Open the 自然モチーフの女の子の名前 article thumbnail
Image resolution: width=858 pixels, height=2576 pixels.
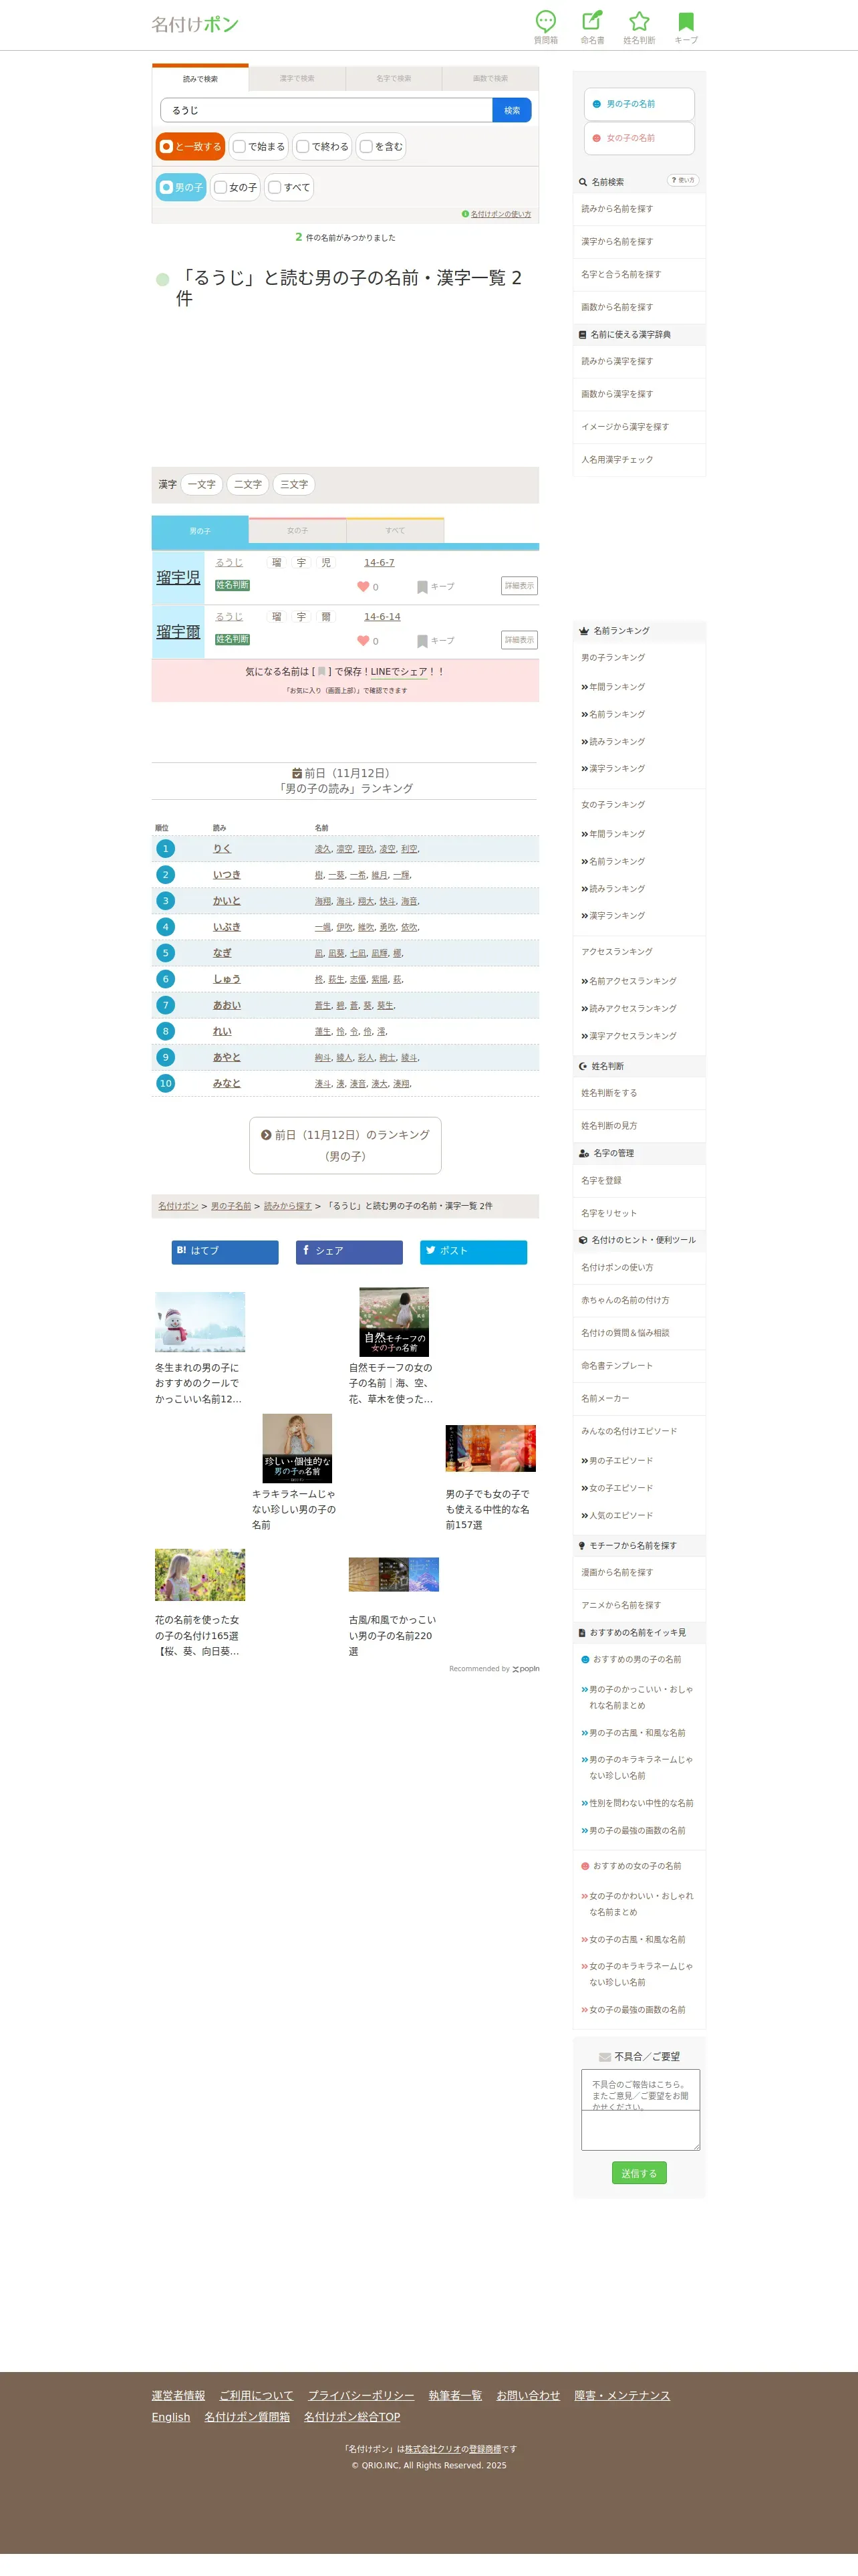pos(394,1322)
